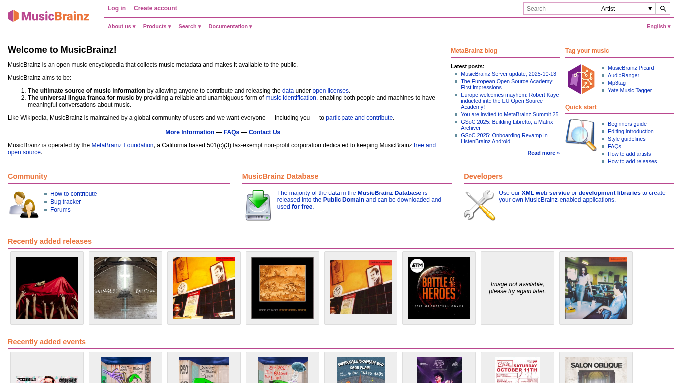Screen dimensions: 682x383
Task: Open the AudioRanger link
Action: click(623, 75)
